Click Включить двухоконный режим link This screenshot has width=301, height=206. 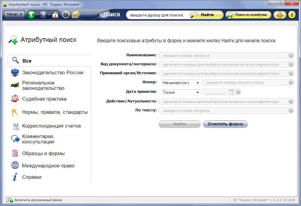pyautogui.click(x=38, y=200)
